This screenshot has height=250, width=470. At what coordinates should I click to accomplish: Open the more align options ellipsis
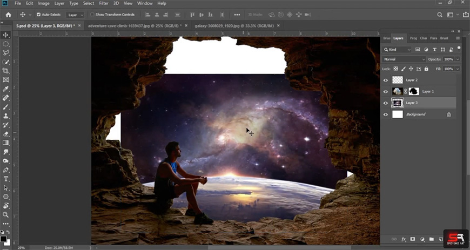(237, 15)
